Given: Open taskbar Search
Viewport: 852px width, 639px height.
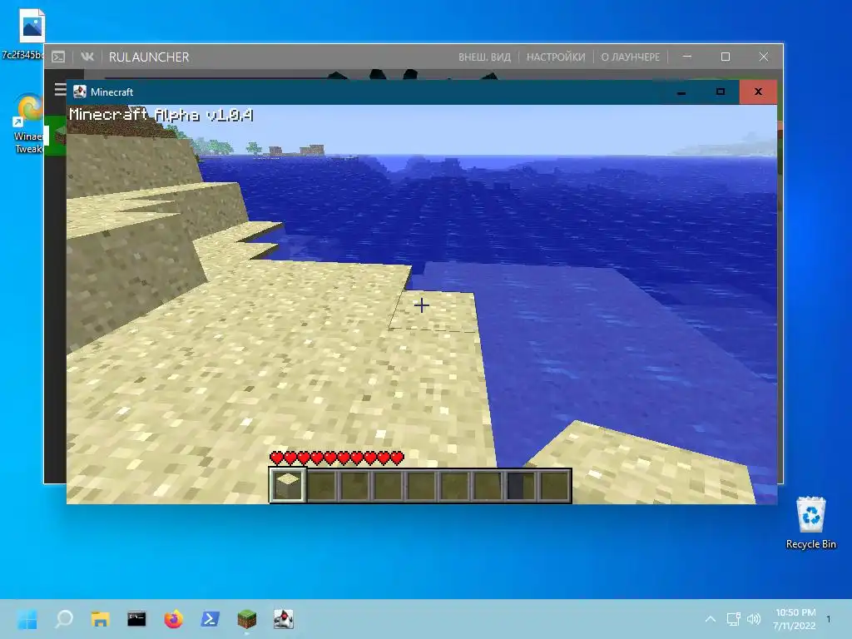Looking at the screenshot, I should coord(64,619).
